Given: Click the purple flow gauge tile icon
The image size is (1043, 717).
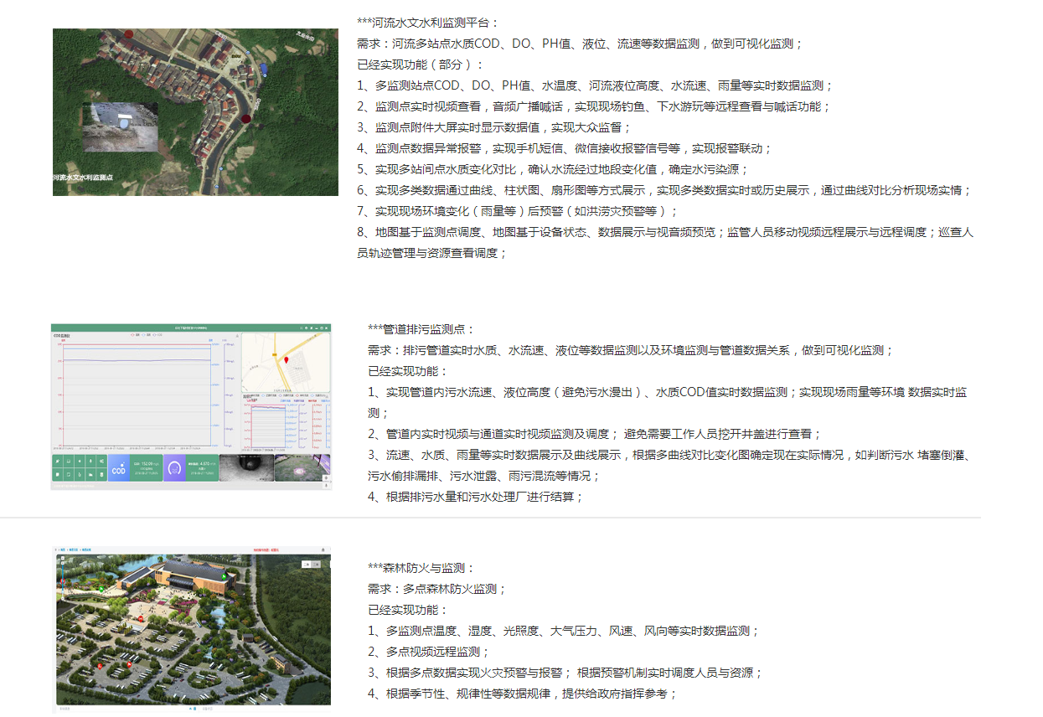Looking at the screenshot, I should tap(174, 467).
